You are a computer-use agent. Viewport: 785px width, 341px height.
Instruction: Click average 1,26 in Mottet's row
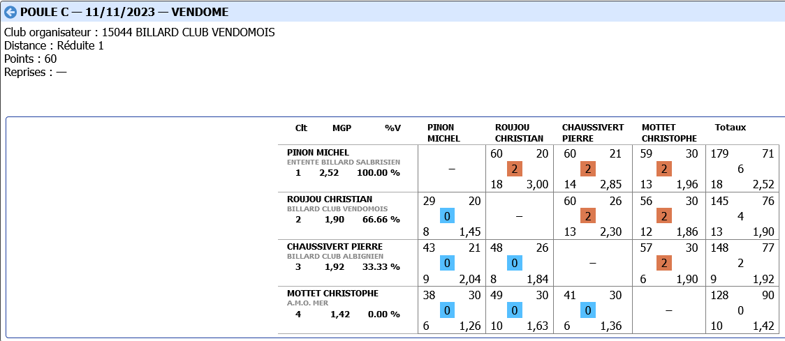pos(470,326)
